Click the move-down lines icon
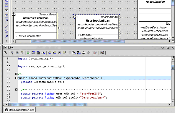This screenshot has height=113, width=175. [50, 53]
